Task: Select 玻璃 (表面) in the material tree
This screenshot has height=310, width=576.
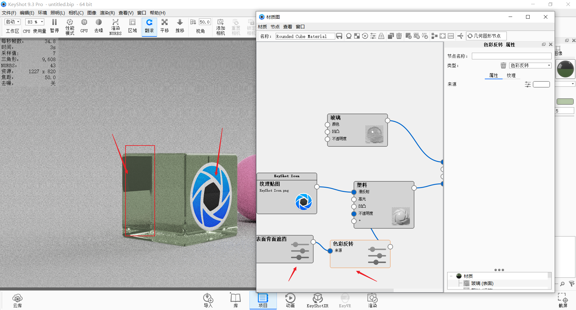Action: coord(482,283)
